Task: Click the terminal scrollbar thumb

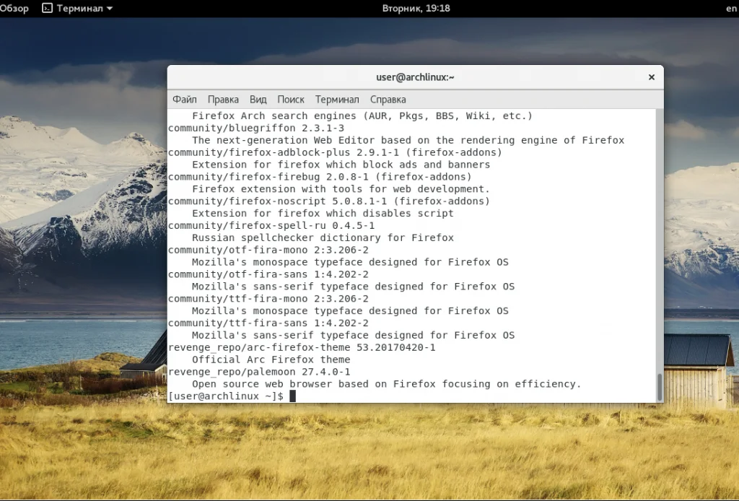Action: coord(659,387)
